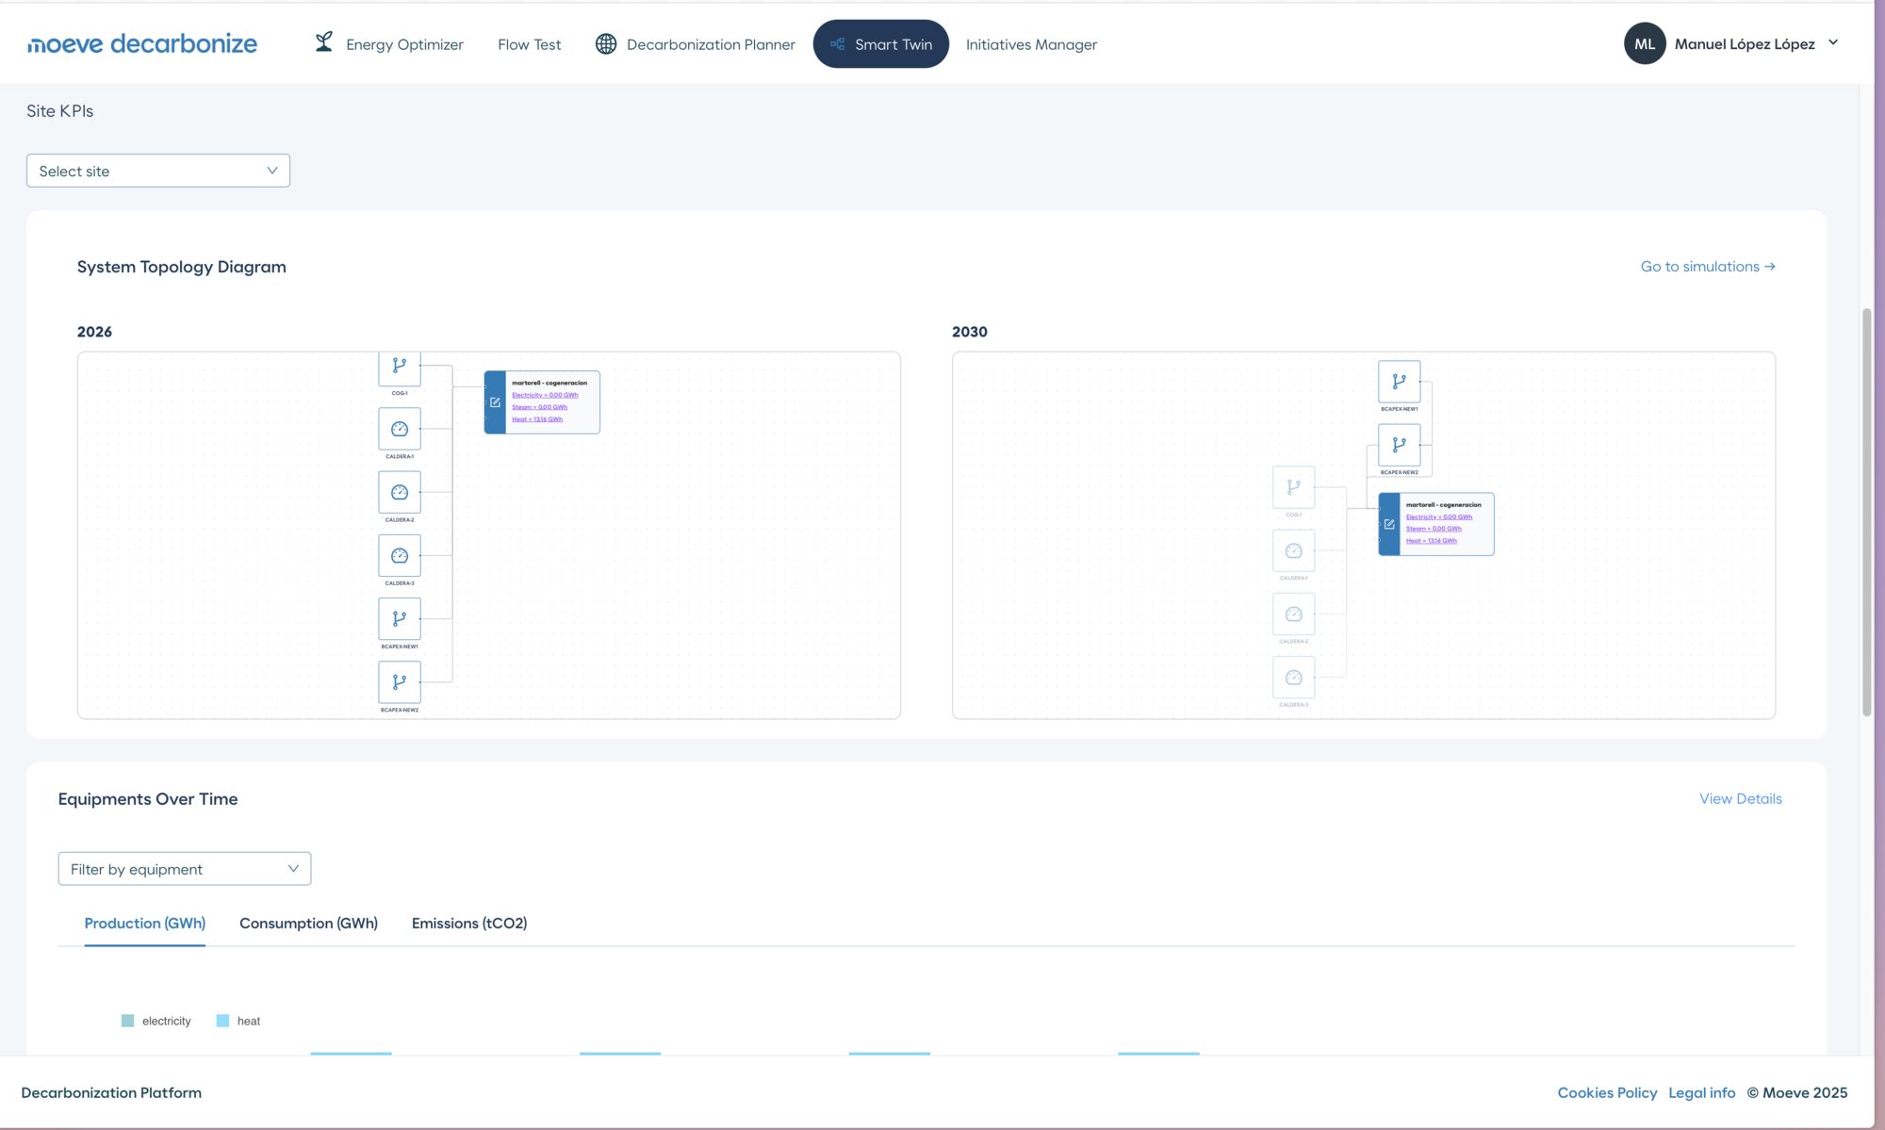
Task: Switch to the Production (GWh) tab
Action: click(145, 924)
